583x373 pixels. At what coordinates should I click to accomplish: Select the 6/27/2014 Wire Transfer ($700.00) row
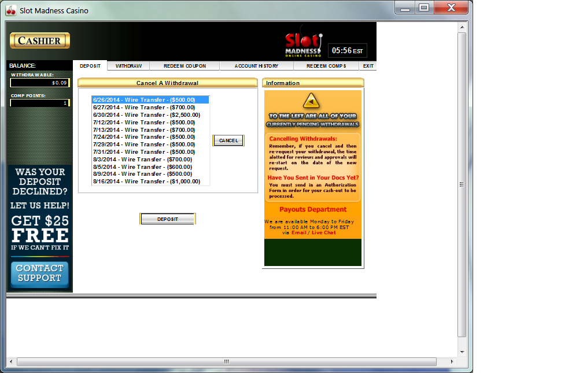[x=150, y=108]
